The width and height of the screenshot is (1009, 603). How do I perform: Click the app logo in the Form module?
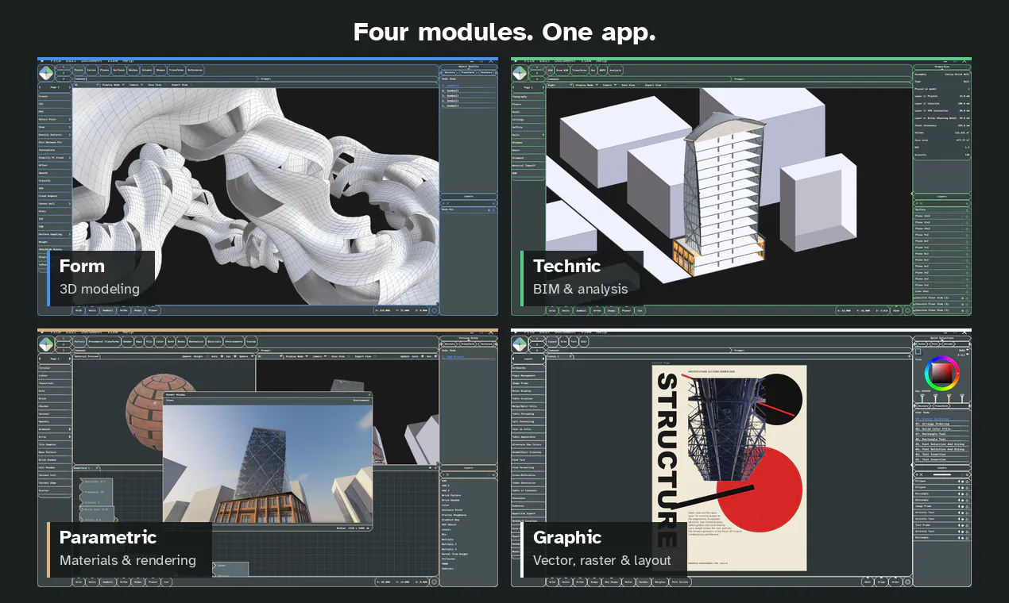[x=46, y=73]
